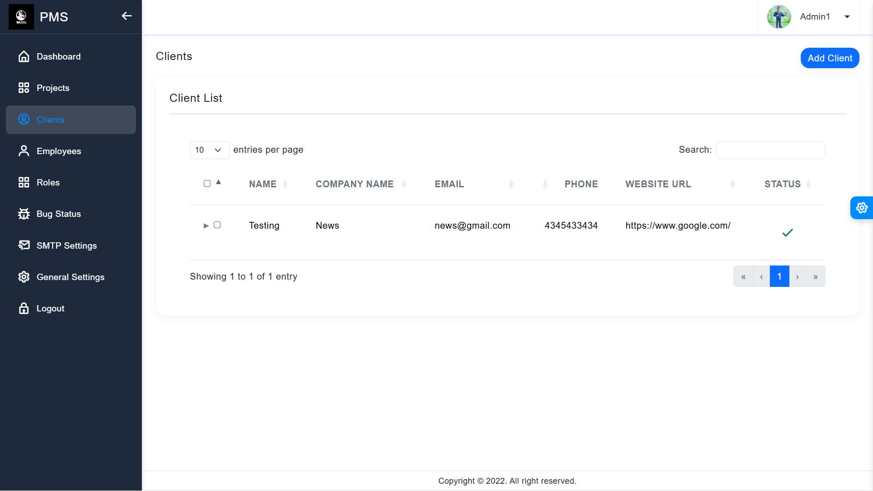This screenshot has height=491, width=873.
Task: Click the green status checkmark for Testing
Action: (x=787, y=233)
